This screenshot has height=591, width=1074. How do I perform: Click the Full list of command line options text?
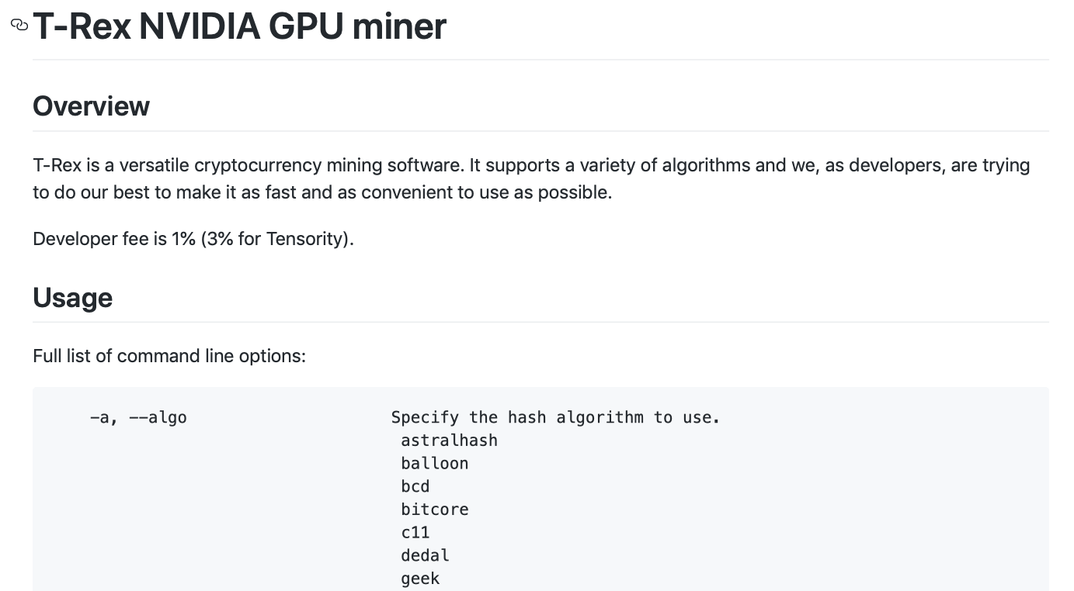tap(169, 356)
